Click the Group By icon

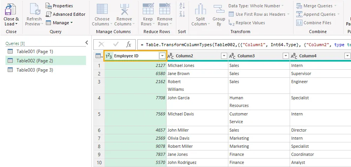pos(219,9)
